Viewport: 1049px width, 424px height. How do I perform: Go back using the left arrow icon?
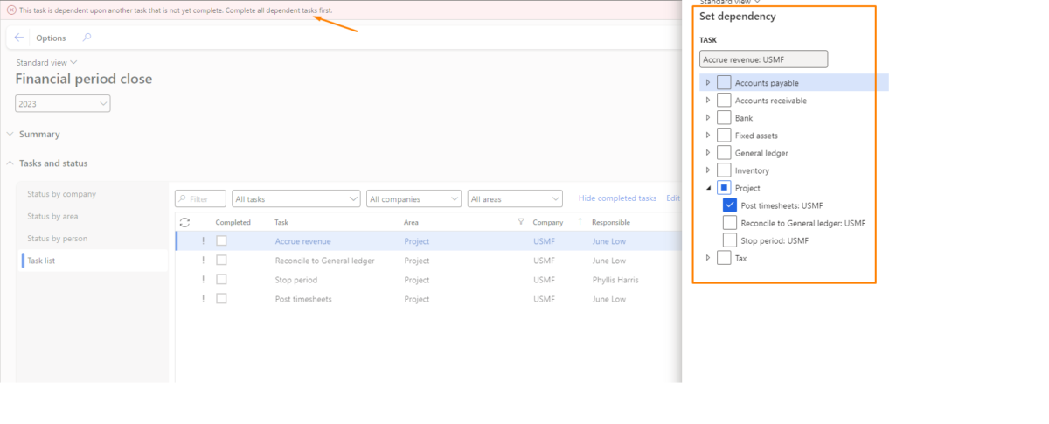pos(19,38)
